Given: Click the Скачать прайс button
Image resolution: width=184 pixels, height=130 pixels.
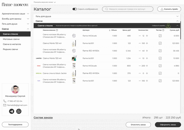Looking at the screenshot, I should 169,9.
